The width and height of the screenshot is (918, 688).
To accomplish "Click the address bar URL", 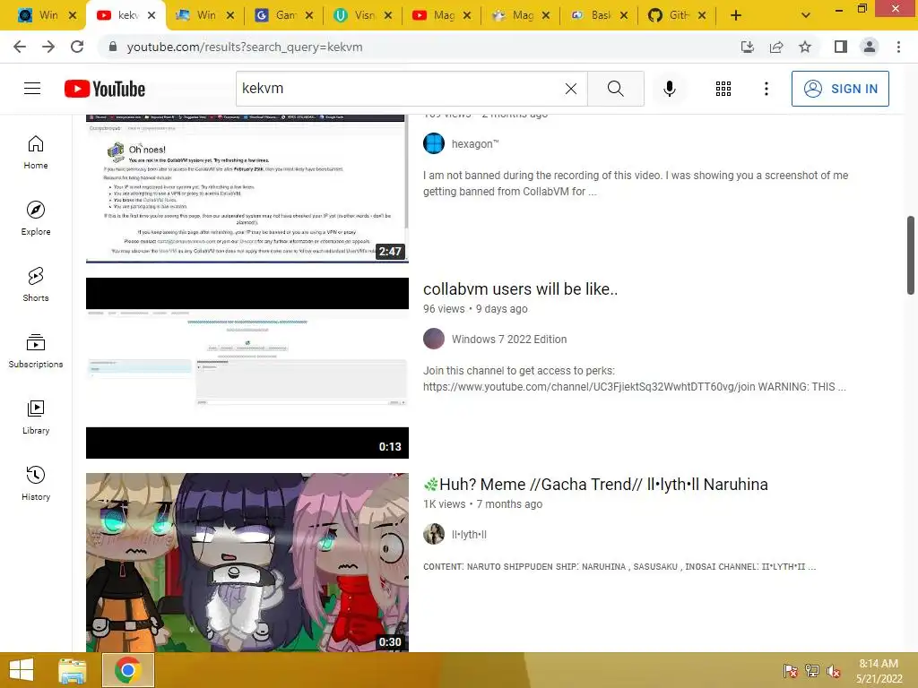I will [x=245, y=47].
